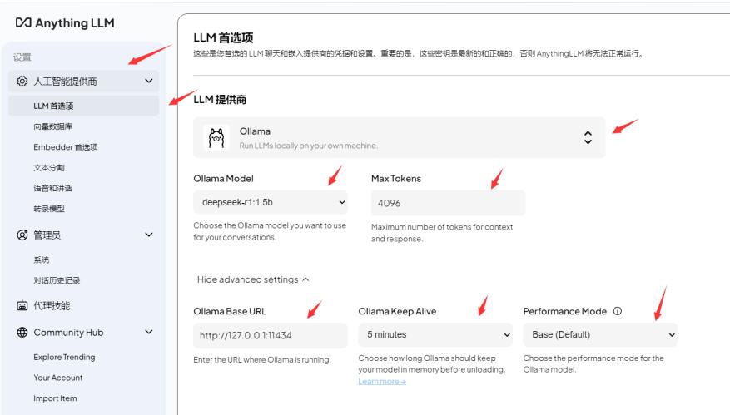Open 转录模型 settings
Screen dimensions: 730x415
pyautogui.click(x=49, y=209)
